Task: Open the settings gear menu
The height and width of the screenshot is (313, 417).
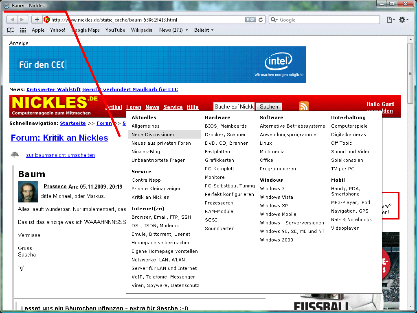Action: (x=404, y=20)
